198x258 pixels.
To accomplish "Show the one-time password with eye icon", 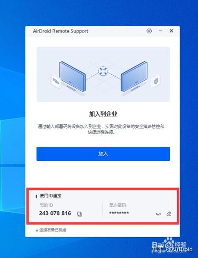I will pos(158,214).
